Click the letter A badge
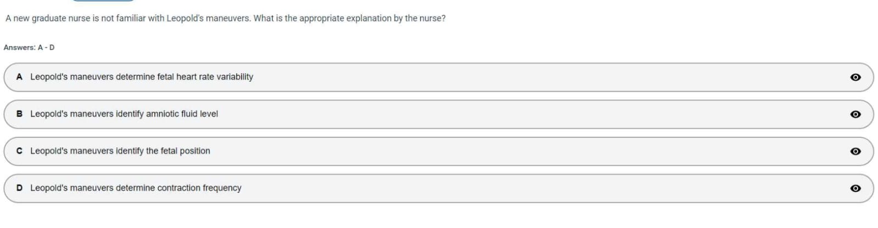878x228 pixels. coord(19,77)
